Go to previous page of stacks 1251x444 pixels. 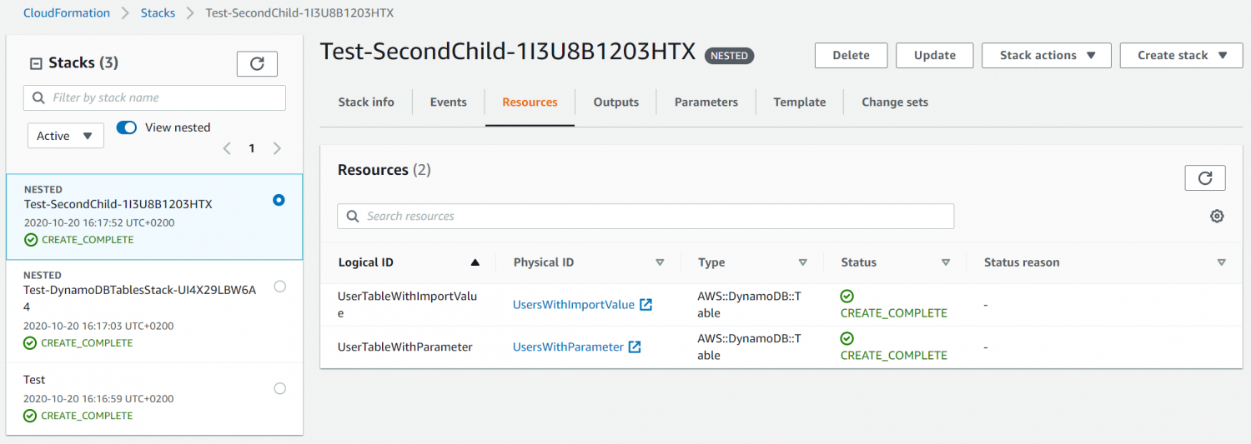click(227, 149)
